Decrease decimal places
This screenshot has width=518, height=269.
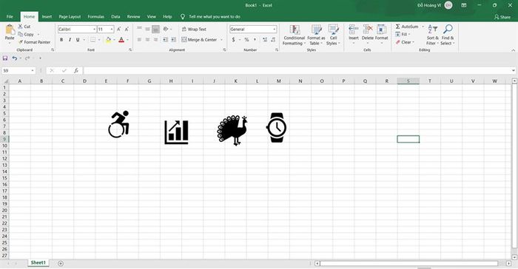tap(273, 40)
